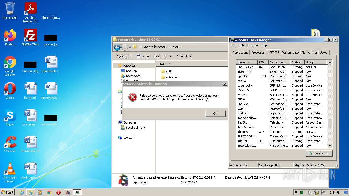
Task: Open Options menu in Task Manager
Action: pyautogui.click(x=243, y=45)
